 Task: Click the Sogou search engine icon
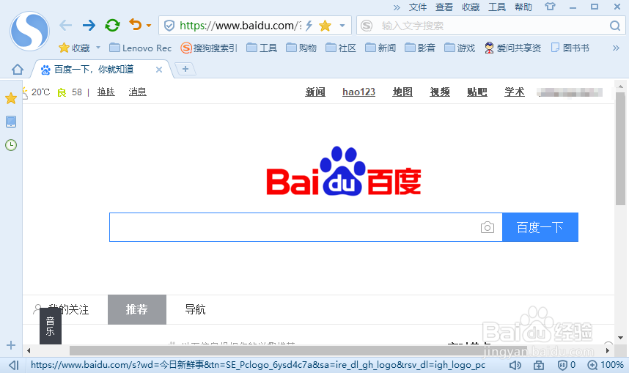367,26
